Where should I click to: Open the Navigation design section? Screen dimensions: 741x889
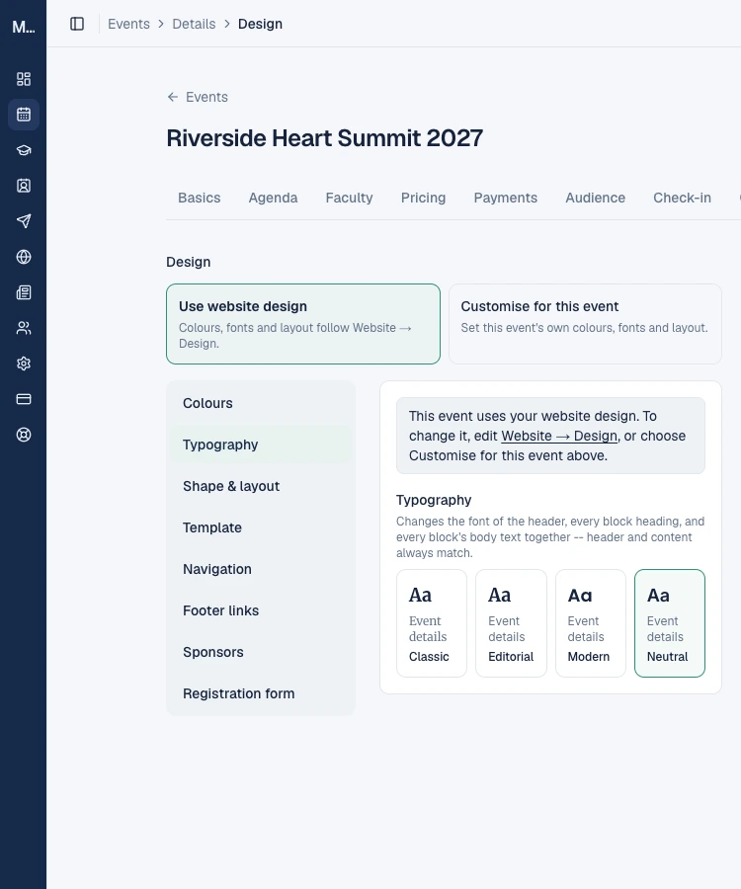tap(261, 569)
